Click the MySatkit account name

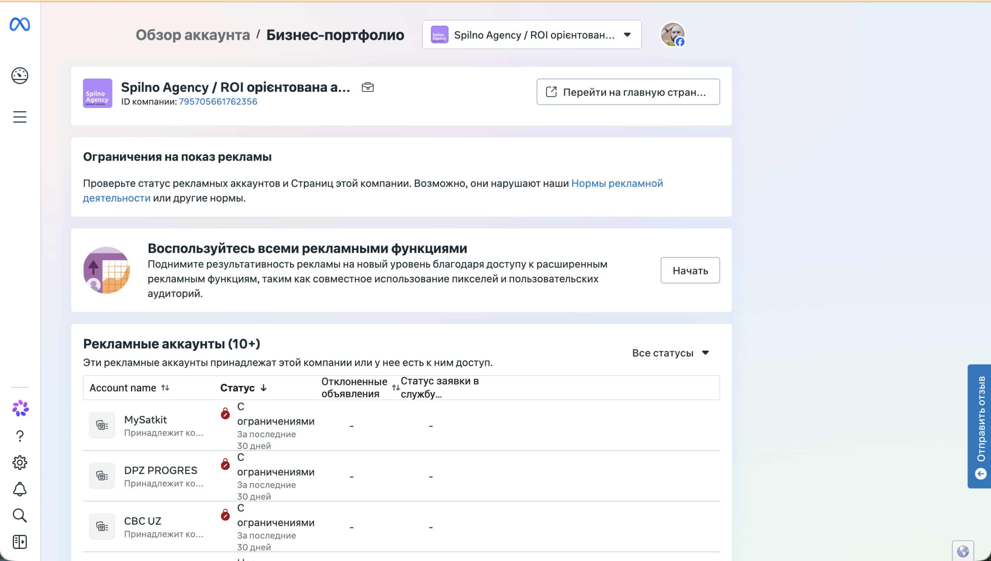(146, 420)
